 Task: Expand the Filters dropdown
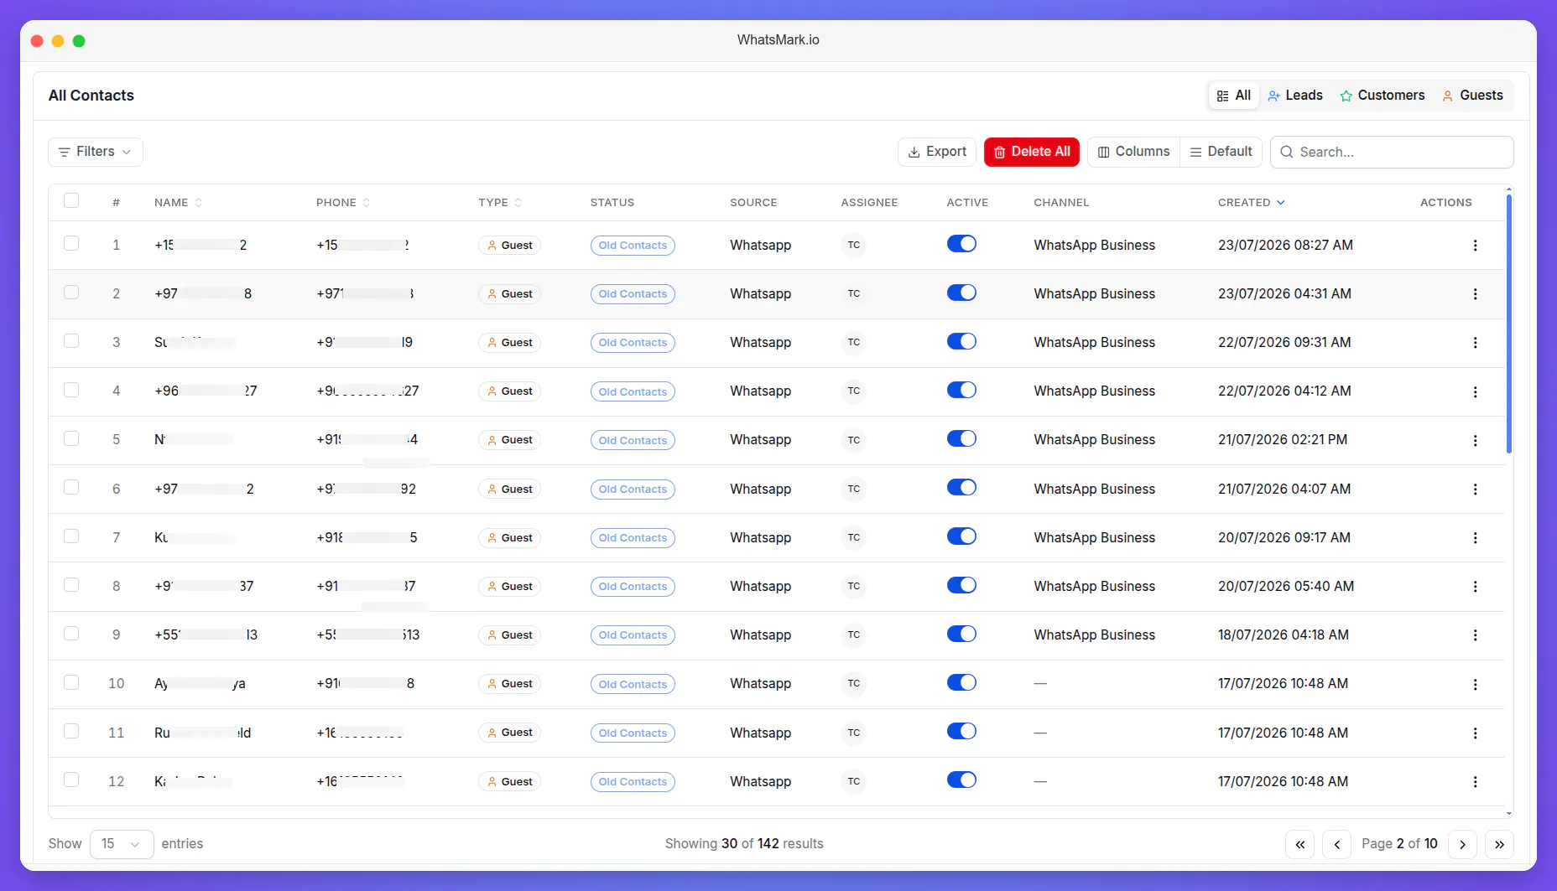tap(96, 152)
